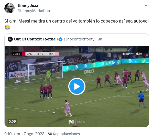Click the Leagues Cup logo in the video

(x=128, y=54)
